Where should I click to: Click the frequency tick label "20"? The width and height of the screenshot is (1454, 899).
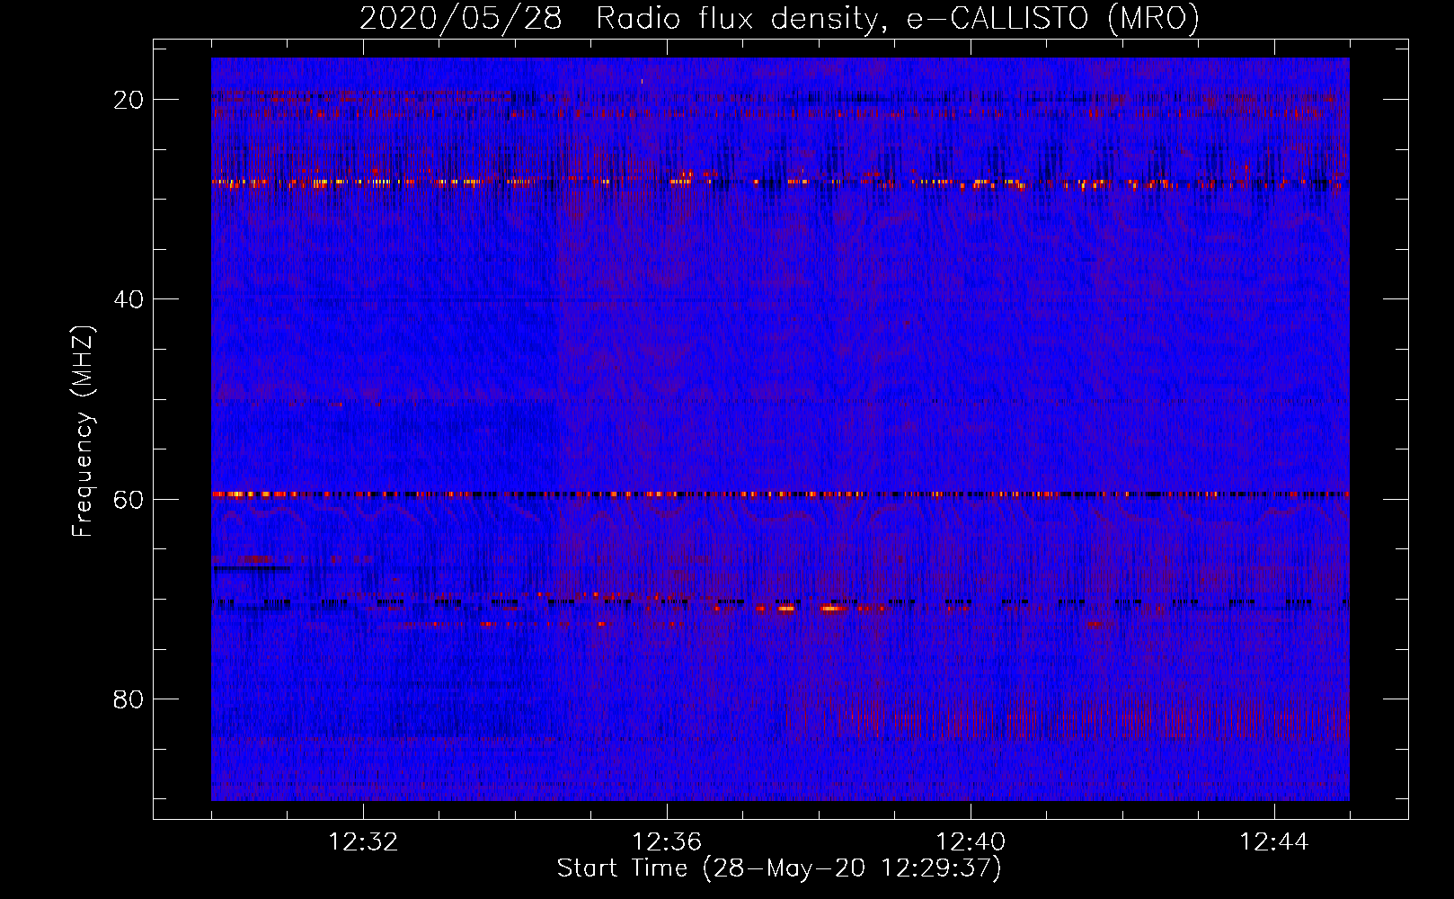click(129, 100)
